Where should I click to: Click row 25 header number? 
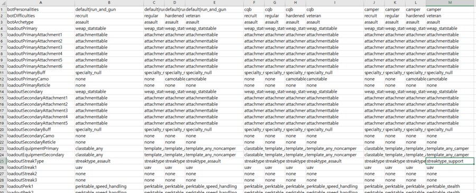[3, 161]
